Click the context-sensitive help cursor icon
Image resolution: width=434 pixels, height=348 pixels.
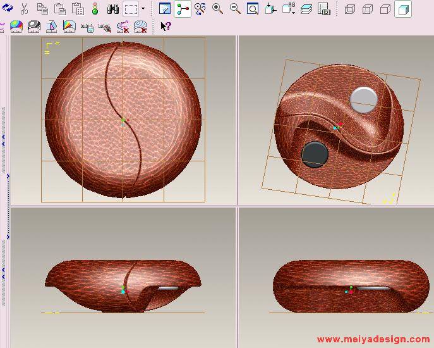[x=166, y=27]
